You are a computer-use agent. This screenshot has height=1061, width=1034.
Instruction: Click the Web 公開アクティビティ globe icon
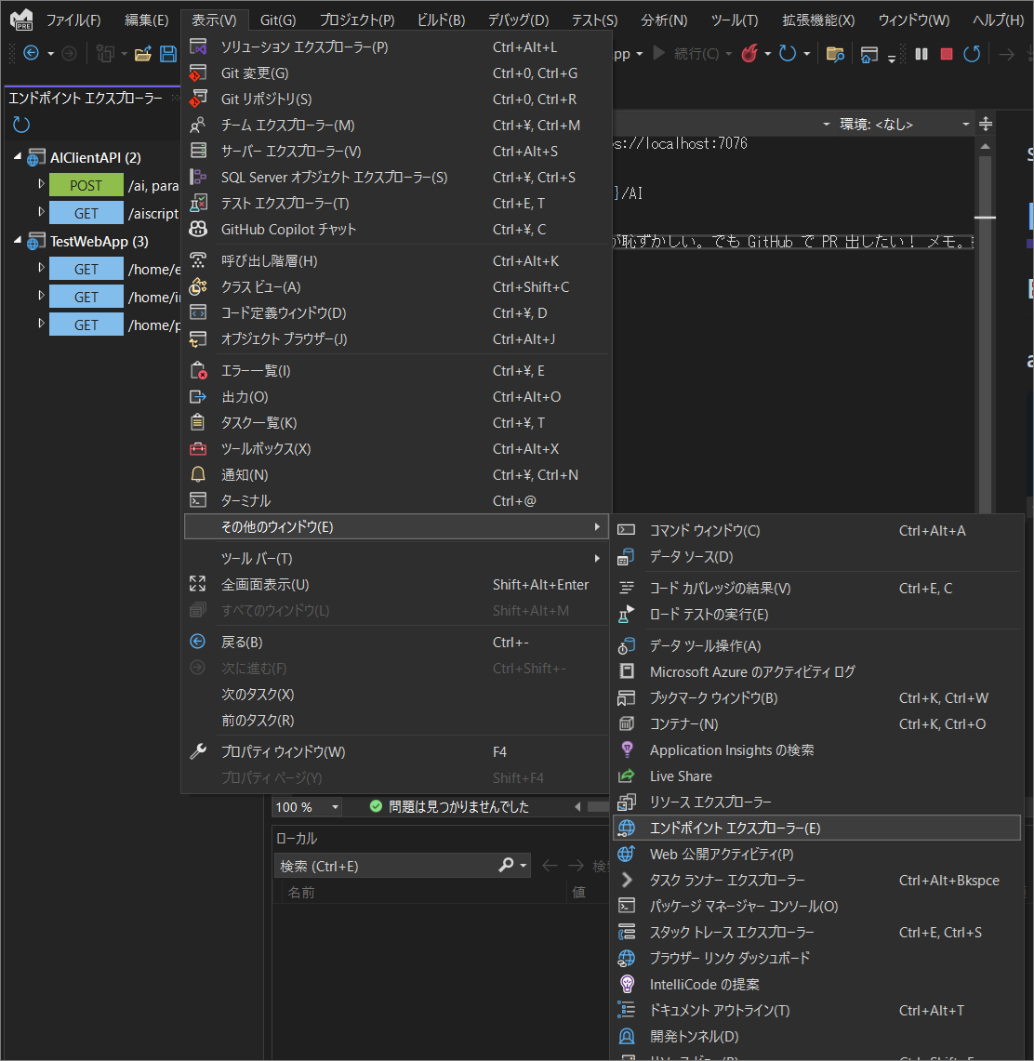coord(627,854)
